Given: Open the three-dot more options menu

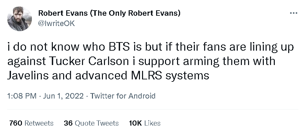Looking at the screenshot, I should pos(294,13).
